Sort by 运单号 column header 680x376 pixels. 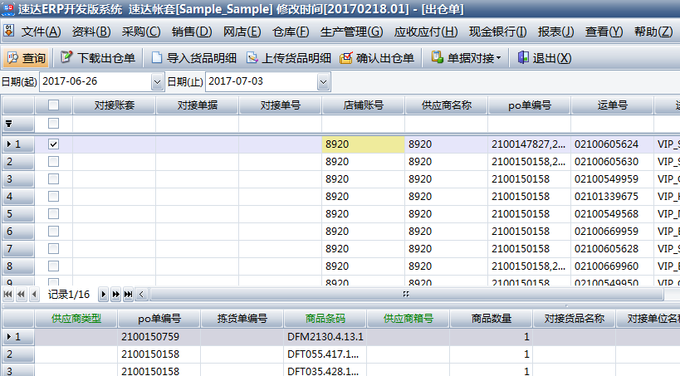click(613, 105)
